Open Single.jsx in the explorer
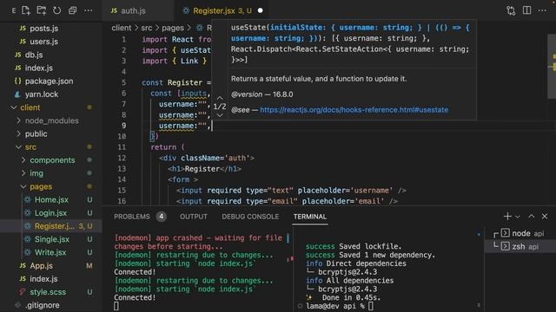 [52, 239]
